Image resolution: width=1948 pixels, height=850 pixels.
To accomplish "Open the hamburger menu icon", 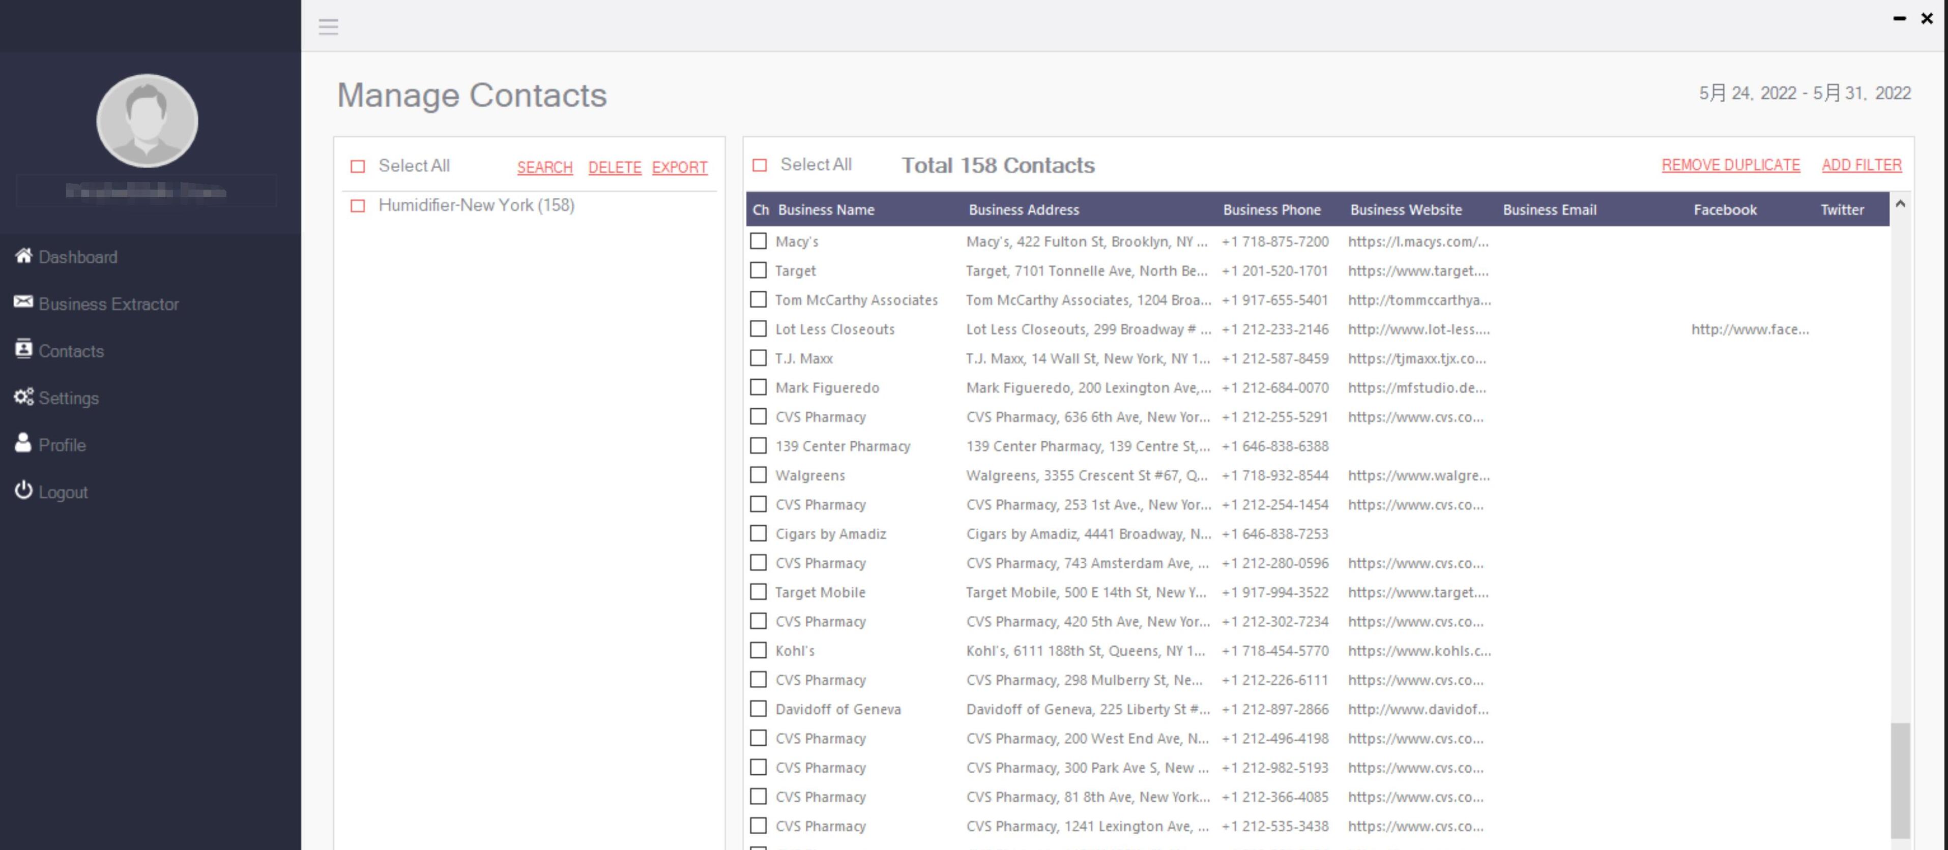I will click(328, 27).
